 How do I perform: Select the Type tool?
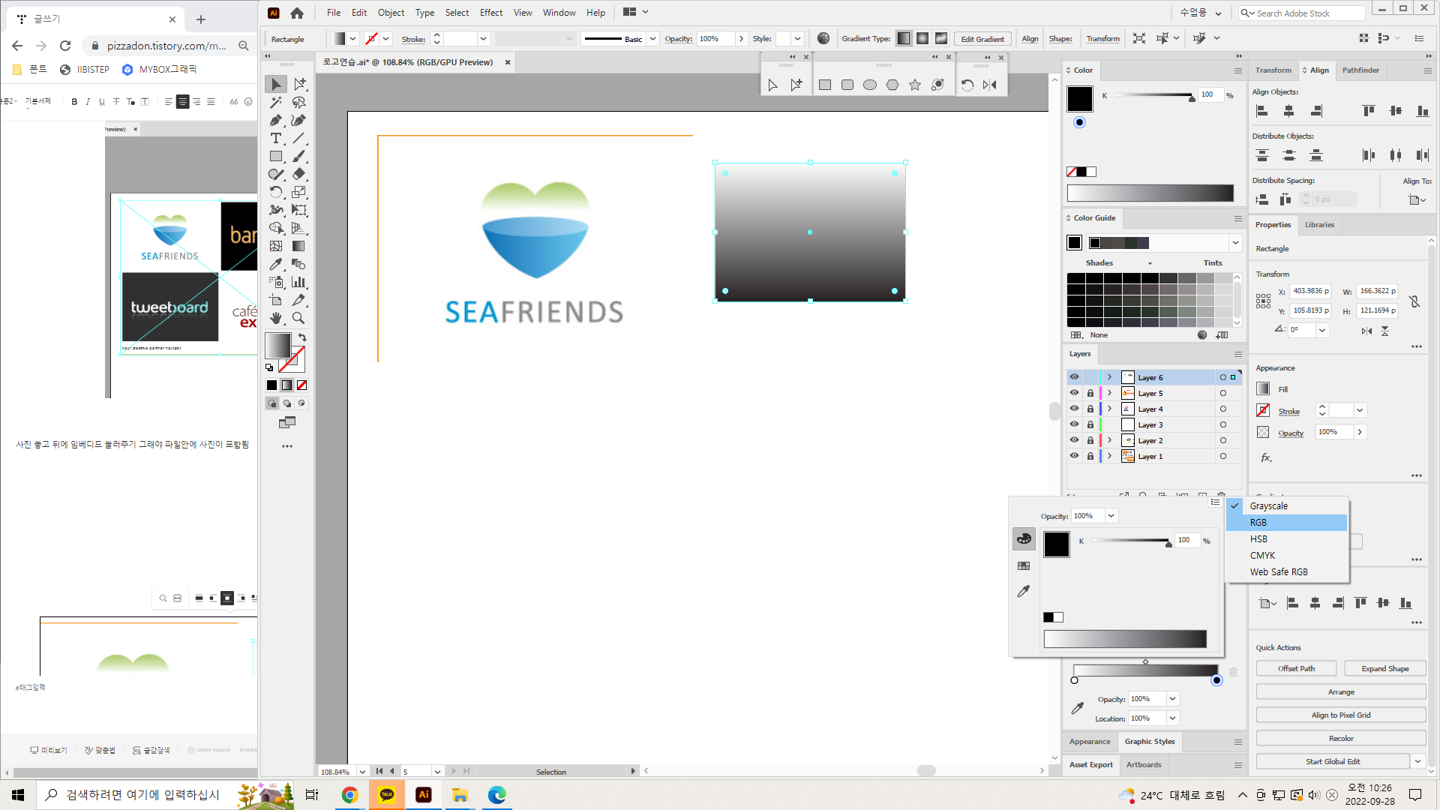click(x=276, y=138)
